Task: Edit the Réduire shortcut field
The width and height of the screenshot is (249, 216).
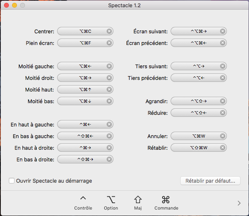Action: (x=199, y=113)
